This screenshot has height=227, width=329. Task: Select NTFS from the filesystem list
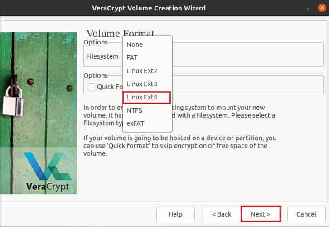(x=147, y=110)
